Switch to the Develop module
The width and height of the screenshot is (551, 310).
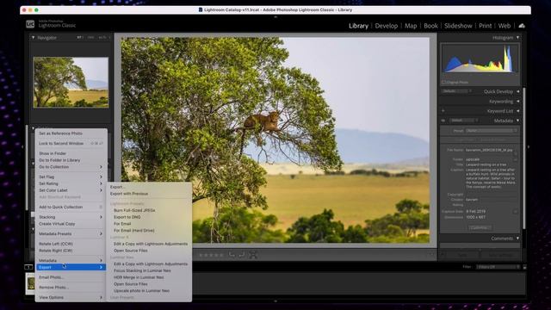coord(387,26)
